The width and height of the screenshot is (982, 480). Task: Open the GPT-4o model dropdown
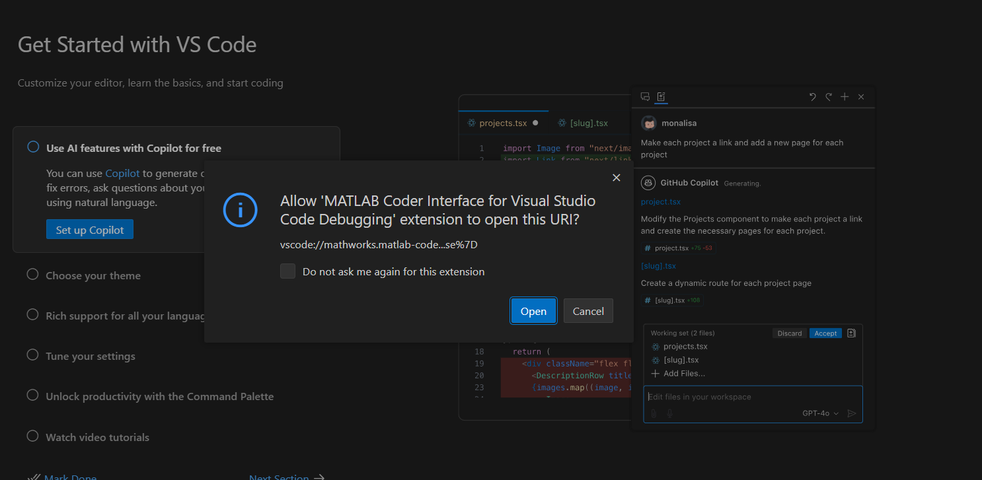(x=821, y=413)
